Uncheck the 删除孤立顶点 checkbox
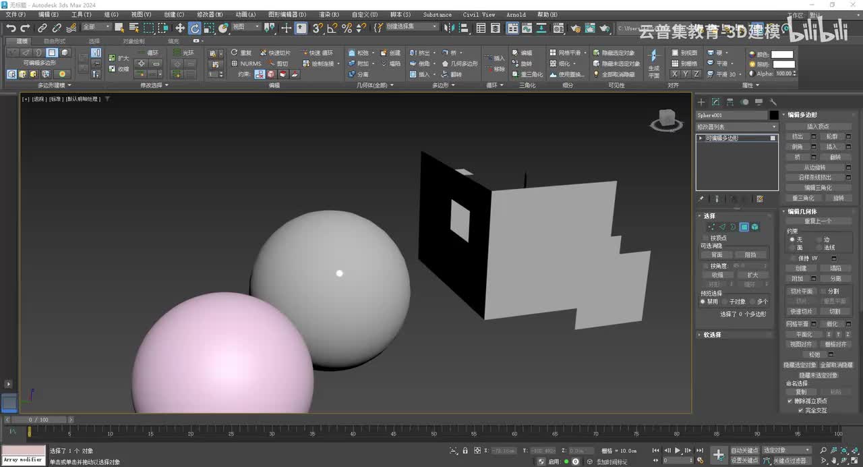This screenshot has width=863, height=467. 790,401
